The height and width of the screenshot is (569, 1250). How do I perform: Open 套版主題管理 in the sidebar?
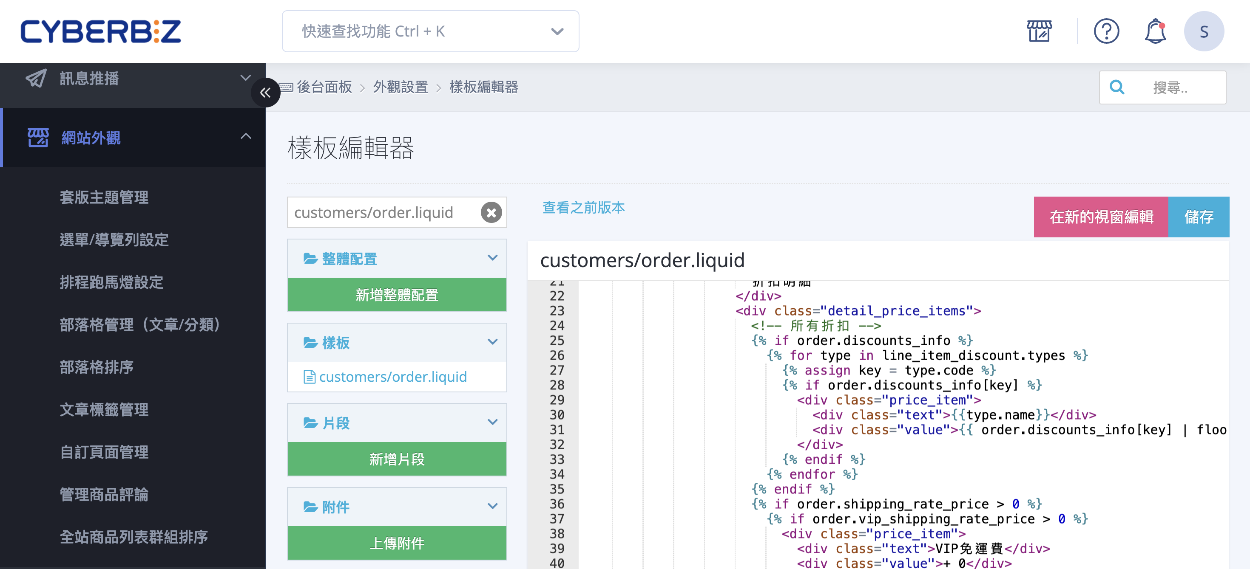coord(104,197)
